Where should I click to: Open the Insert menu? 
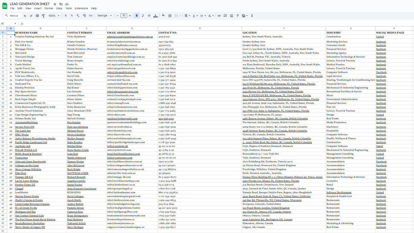38,8
